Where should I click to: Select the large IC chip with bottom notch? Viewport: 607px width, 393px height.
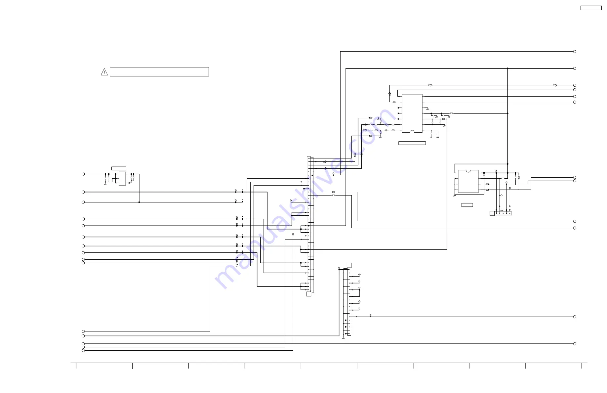(x=412, y=113)
